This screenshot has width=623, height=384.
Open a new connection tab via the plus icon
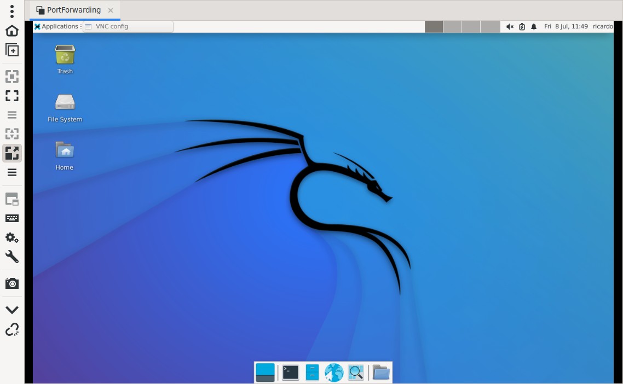pyautogui.click(x=12, y=50)
